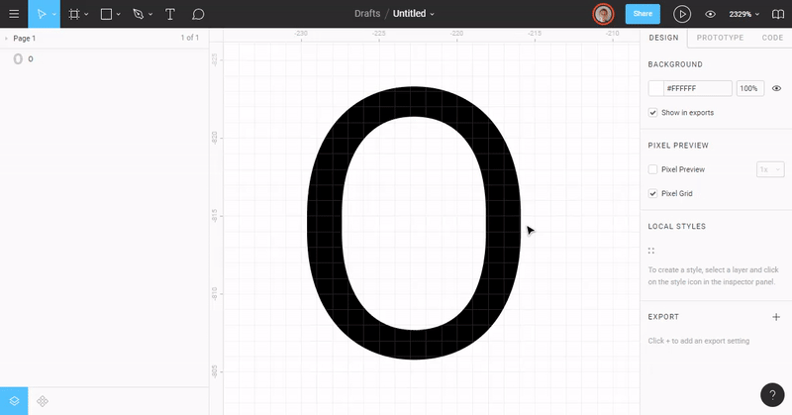Add an export setting with plus

(x=776, y=317)
